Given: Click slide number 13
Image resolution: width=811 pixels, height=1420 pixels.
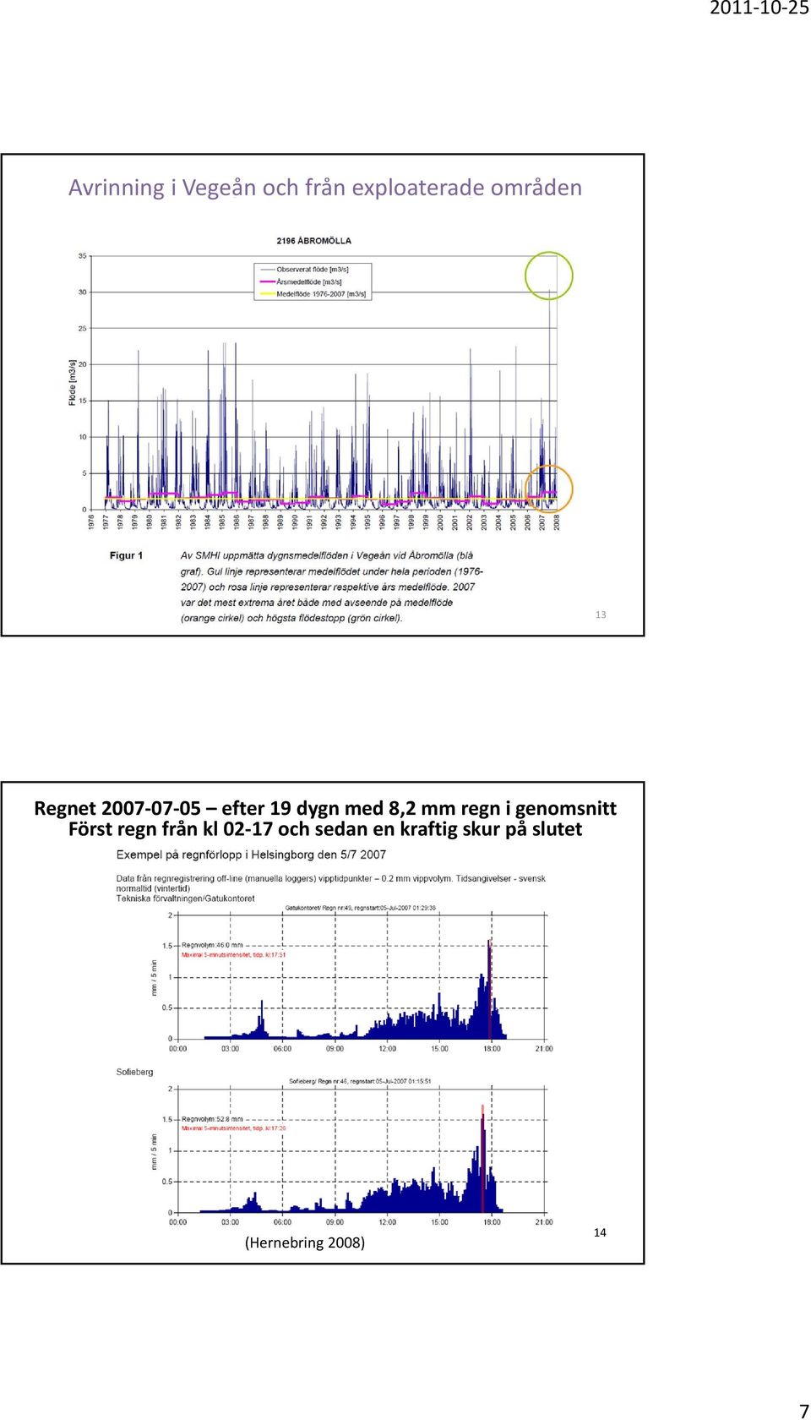Looking at the screenshot, I should coord(601,614).
